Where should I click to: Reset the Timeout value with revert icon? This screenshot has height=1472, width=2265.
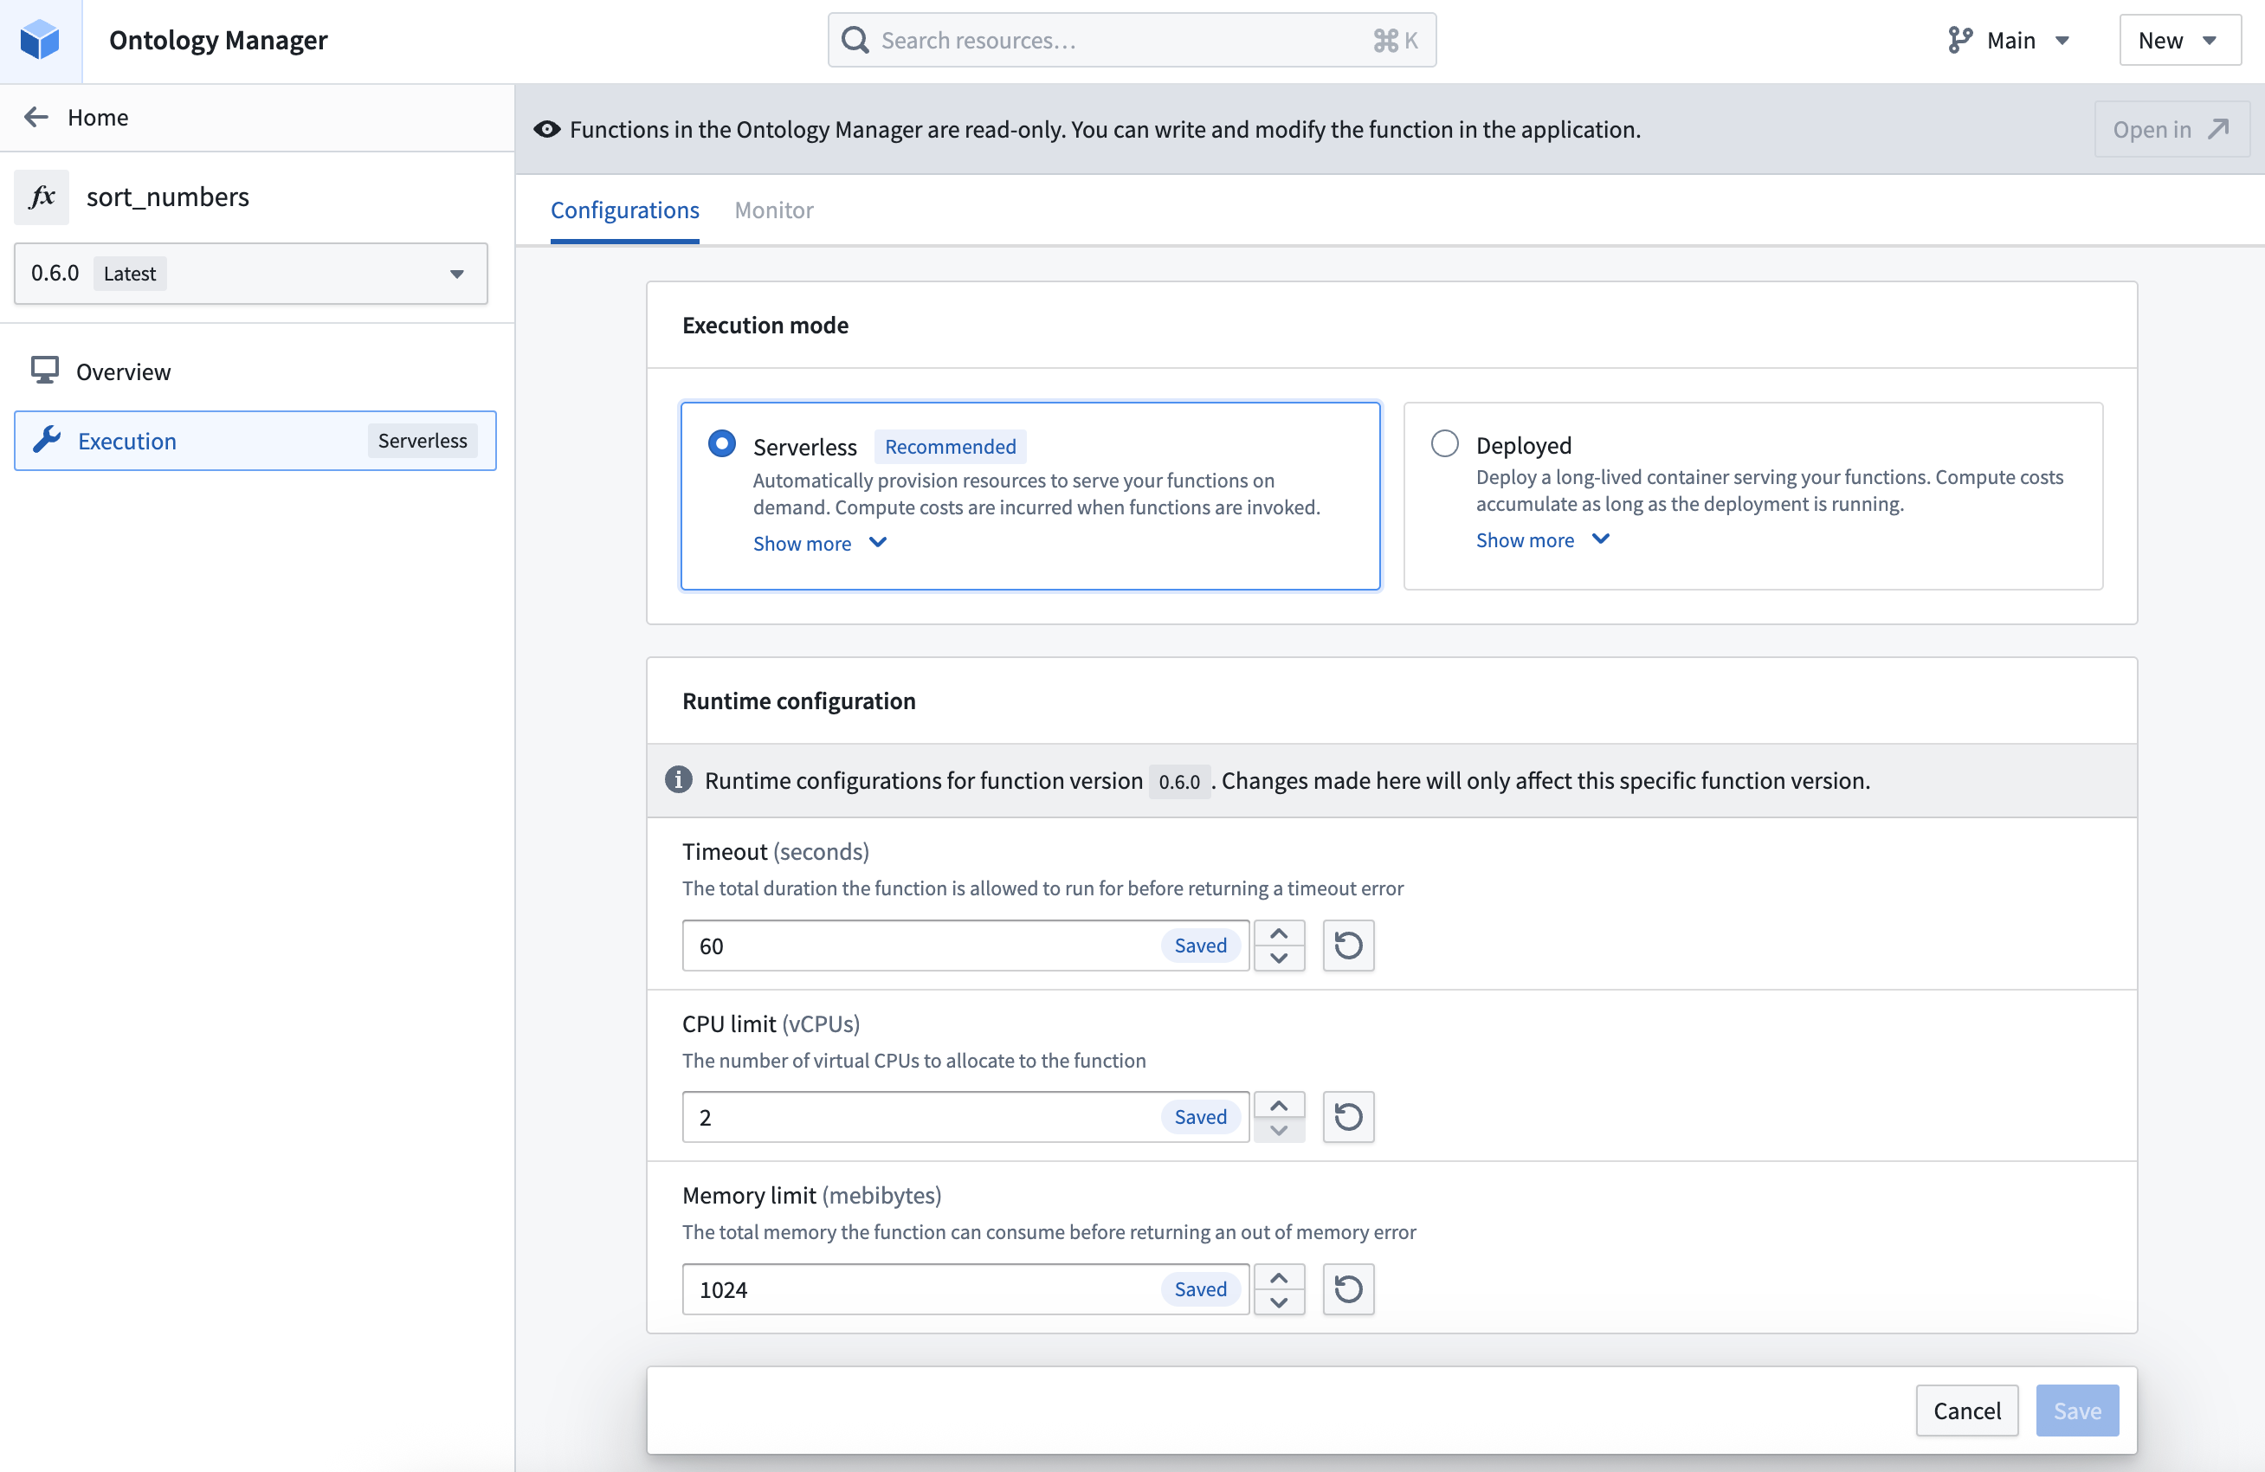[x=1347, y=945]
